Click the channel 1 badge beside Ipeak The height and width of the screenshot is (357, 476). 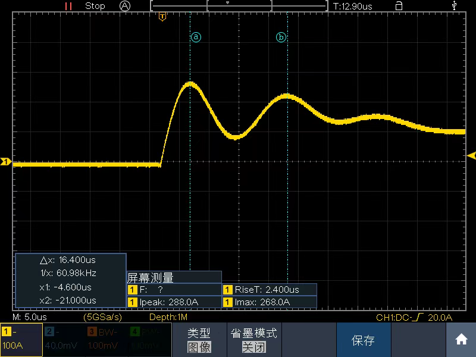[132, 302]
